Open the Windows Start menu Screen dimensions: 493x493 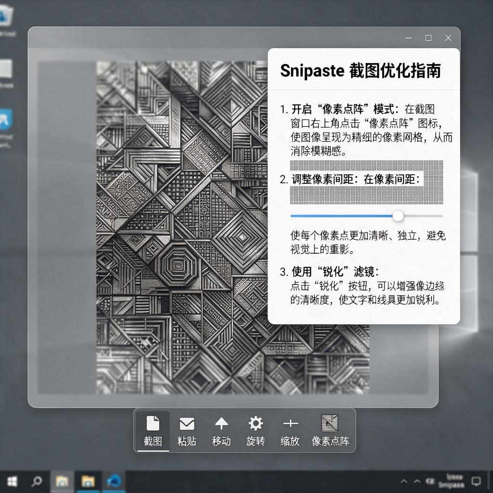(12, 481)
